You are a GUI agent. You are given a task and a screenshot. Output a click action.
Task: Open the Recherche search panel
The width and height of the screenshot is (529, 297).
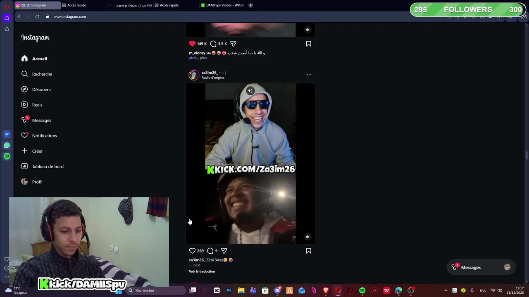click(37, 74)
